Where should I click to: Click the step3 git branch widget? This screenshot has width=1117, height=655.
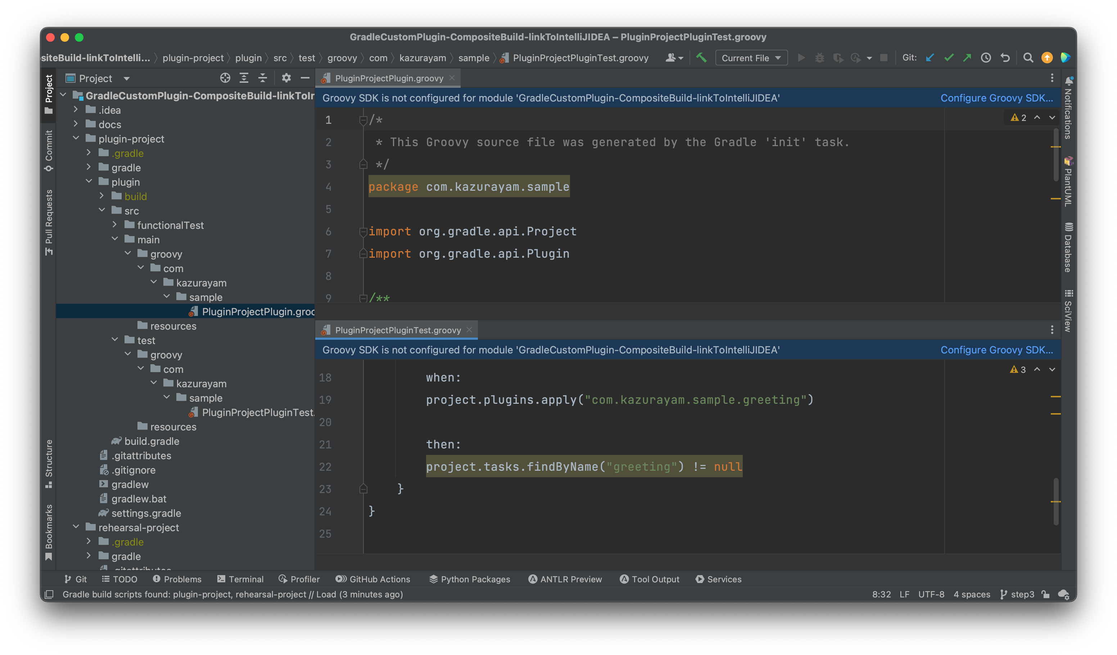[x=1017, y=594]
